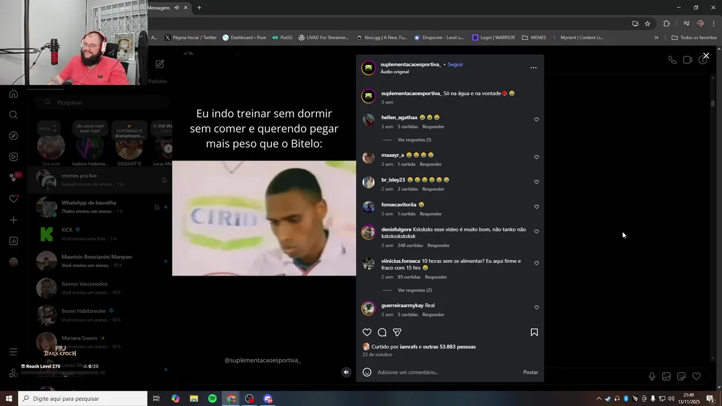Open the Explore compass icon in the sidebar
Image resolution: width=722 pixels, height=406 pixels.
pos(14,136)
